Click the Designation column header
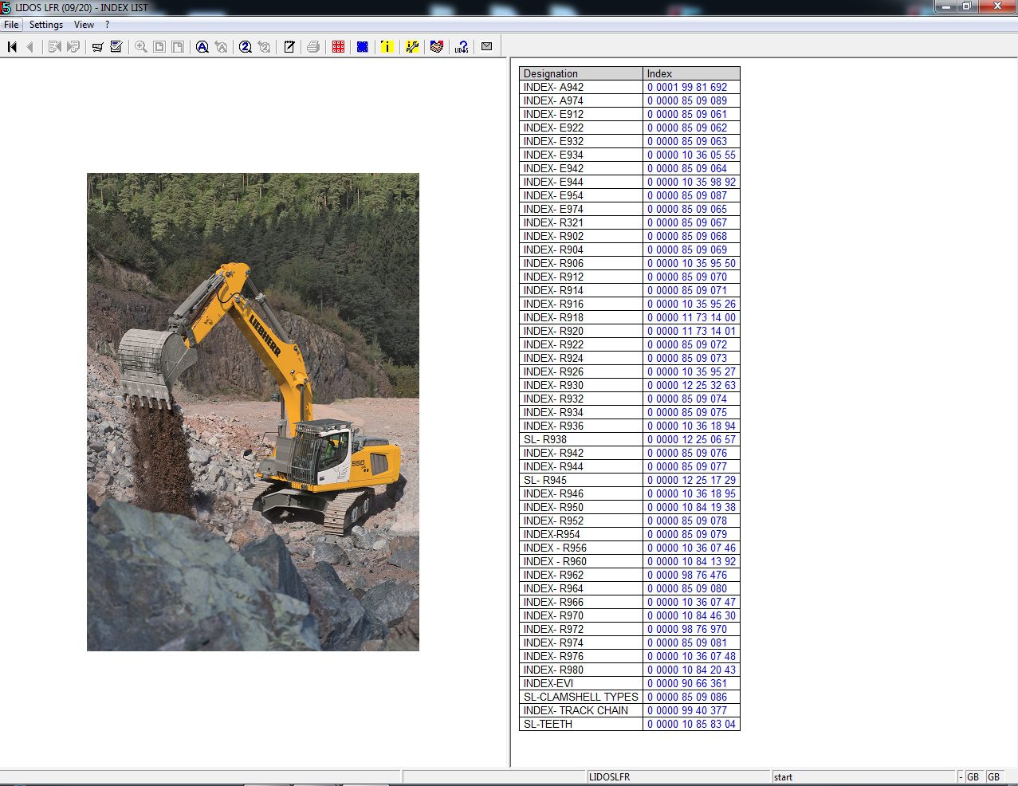Viewport: 1018px width, 786px height. pyautogui.click(x=581, y=73)
